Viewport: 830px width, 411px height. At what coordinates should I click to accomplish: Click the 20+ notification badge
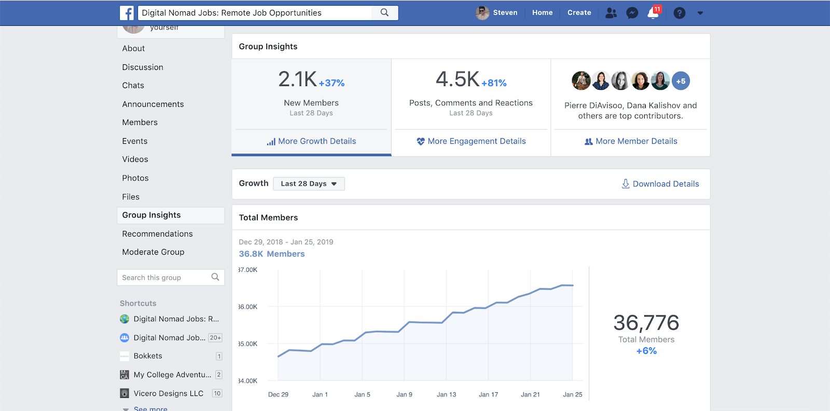pyautogui.click(x=215, y=338)
